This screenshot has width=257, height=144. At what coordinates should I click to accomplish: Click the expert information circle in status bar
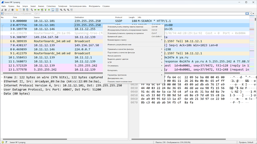click(x=3, y=142)
